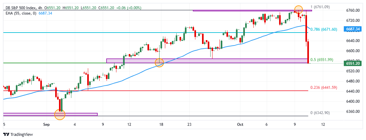Click the orange circle near Sep 18
The image size is (366, 140).
(x=159, y=63)
